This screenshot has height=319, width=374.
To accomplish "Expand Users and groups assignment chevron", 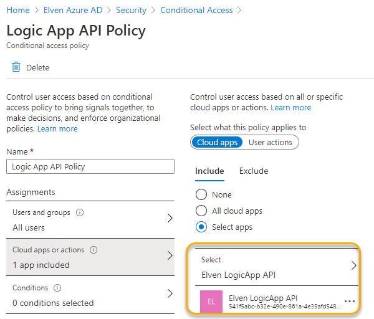I will click(170, 218).
